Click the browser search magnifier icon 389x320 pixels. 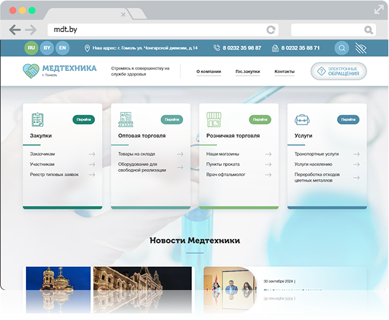369,30
